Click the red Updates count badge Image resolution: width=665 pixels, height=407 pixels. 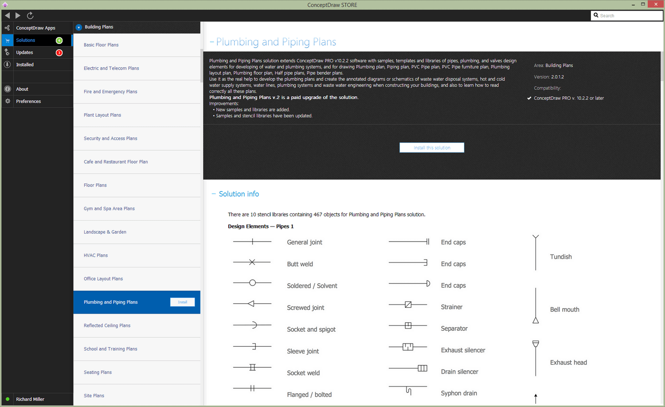click(59, 53)
